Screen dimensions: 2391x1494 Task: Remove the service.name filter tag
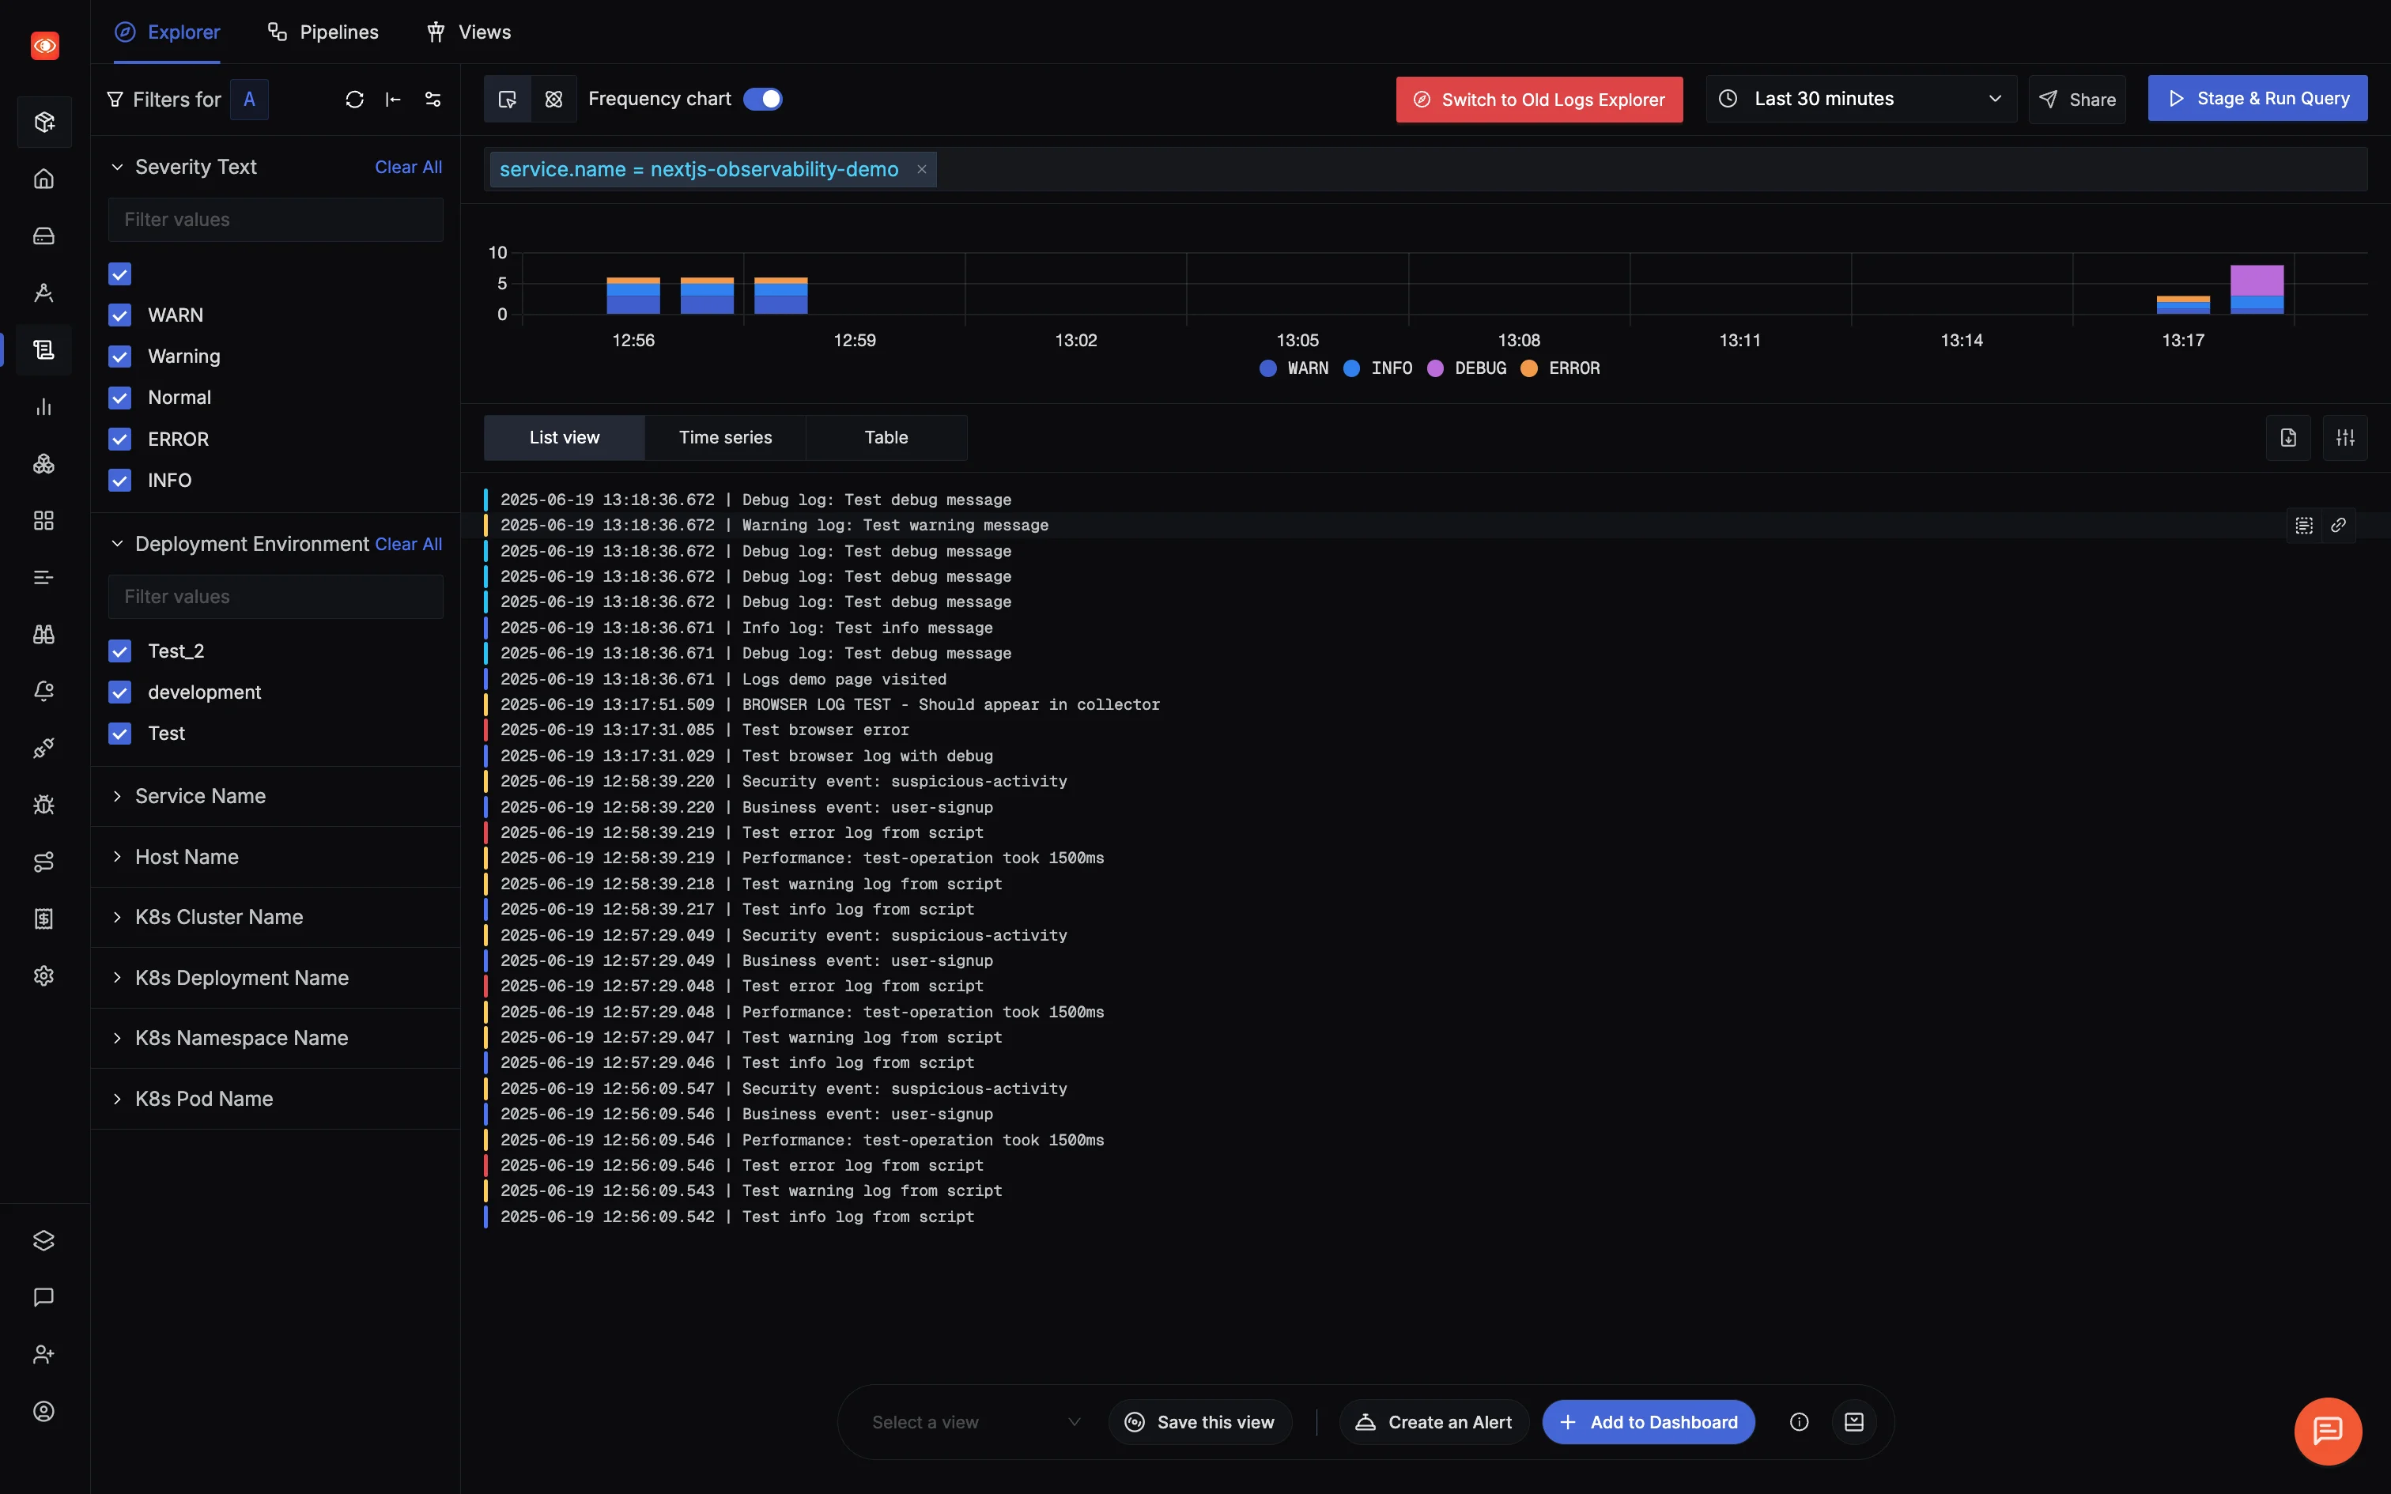pyautogui.click(x=922, y=169)
